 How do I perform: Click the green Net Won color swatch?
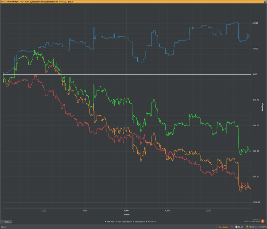pyautogui.click(x=105, y=222)
